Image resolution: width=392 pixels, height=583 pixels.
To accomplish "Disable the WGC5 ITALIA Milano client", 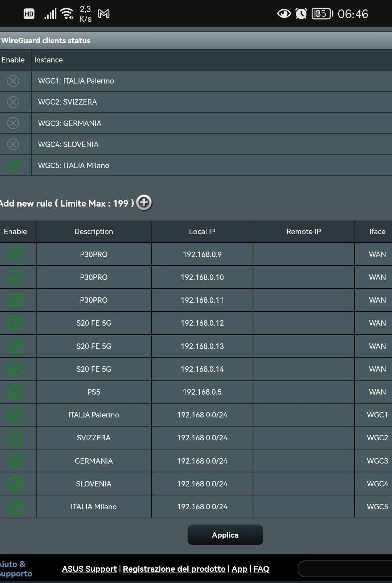I will 13,166.
